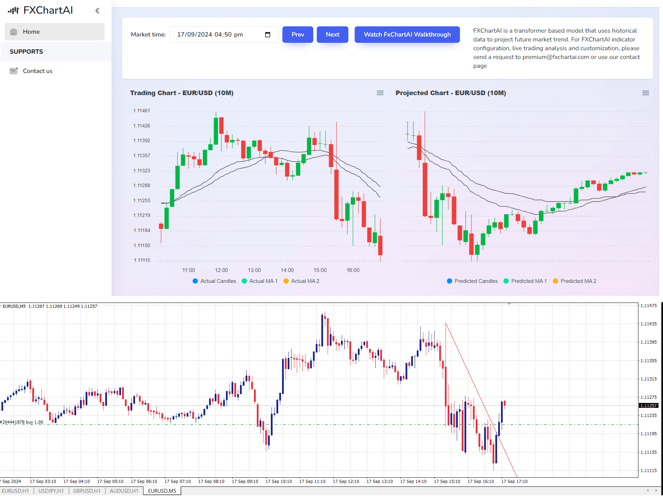The image size is (663, 497).
Task: Open the calendar picker icon
Action: (268, 34)
